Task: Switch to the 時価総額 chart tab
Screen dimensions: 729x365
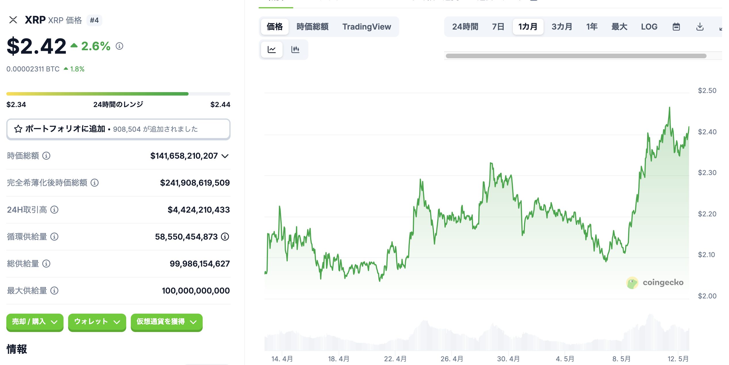Action: pyautogui.click(x=312, y=27)
